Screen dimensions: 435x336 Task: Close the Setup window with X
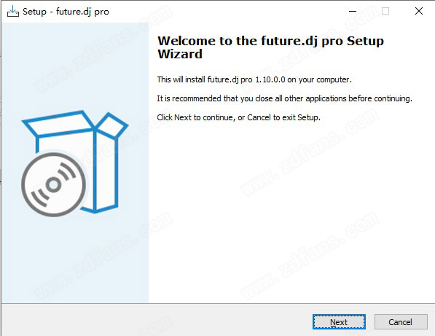tap(419, 12)
